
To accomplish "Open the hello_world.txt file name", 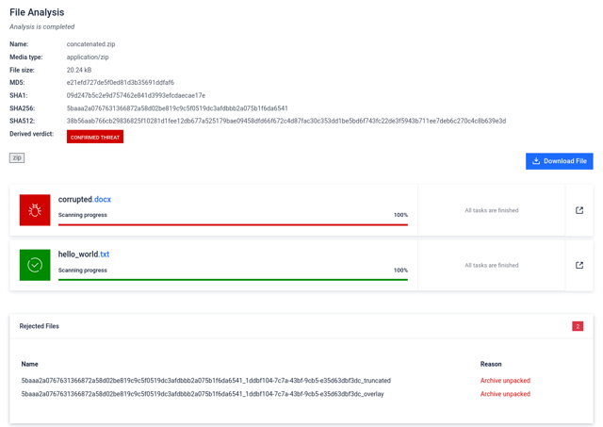I will tap(84, 255).
